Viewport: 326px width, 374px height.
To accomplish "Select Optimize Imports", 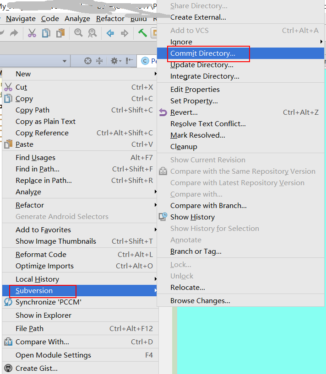I will tap(80, 266).
